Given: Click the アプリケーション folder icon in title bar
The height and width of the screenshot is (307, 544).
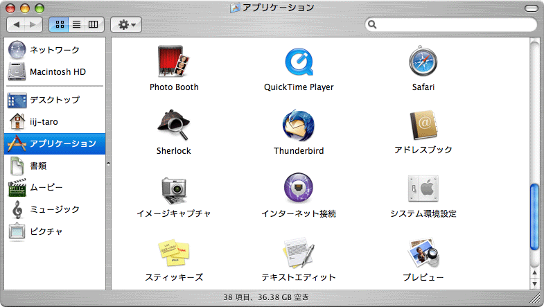Looking at the screenshot, I should coord(235,8).
